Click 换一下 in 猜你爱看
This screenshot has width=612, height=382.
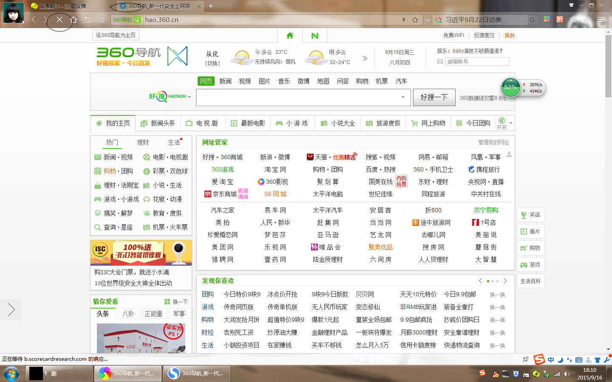[x=176, y=302]
